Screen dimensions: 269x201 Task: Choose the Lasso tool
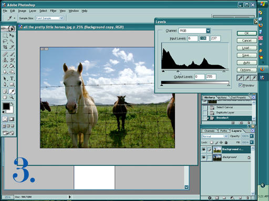pos(5,41)
